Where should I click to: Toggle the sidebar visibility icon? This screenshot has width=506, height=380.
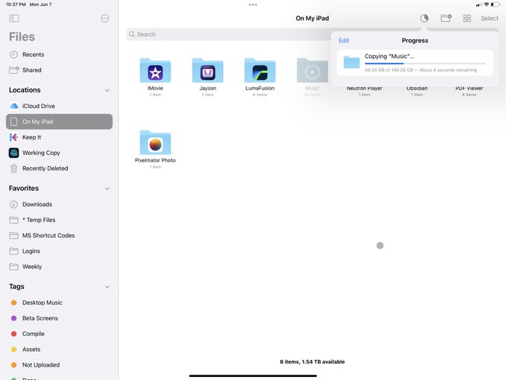click(x=14, y=19)
